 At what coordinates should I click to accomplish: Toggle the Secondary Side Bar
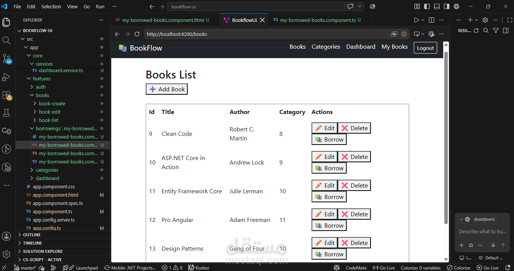(x=447, y=6)
